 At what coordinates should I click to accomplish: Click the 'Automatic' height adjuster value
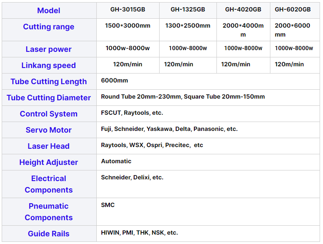point(116,161)
